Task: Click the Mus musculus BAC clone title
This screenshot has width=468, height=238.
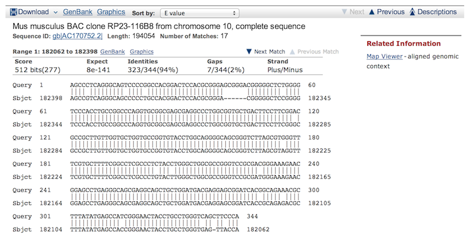Action: click(159, 26)
